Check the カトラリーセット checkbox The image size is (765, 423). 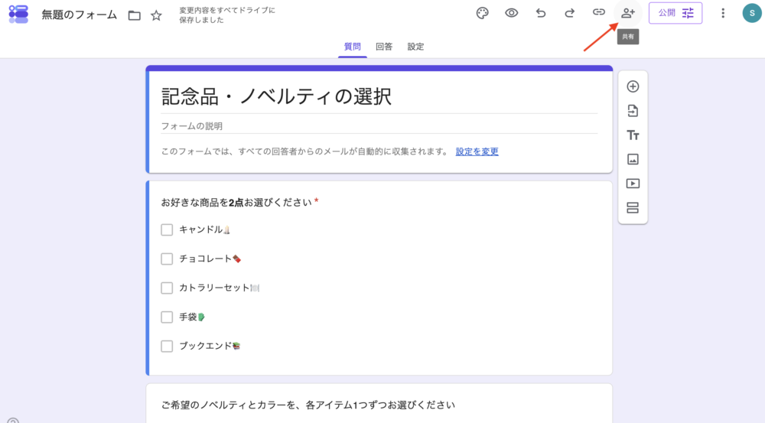pos(167,288)
